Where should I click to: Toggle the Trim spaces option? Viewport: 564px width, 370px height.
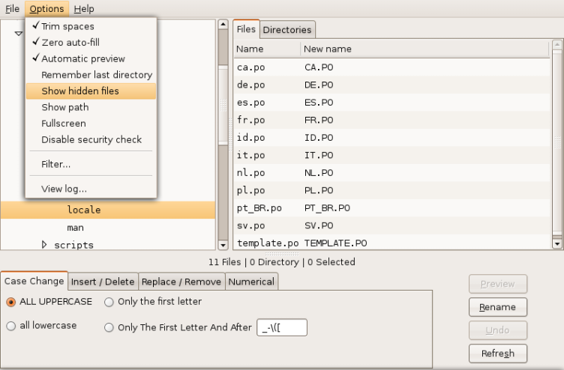click(x=67, y=26)
